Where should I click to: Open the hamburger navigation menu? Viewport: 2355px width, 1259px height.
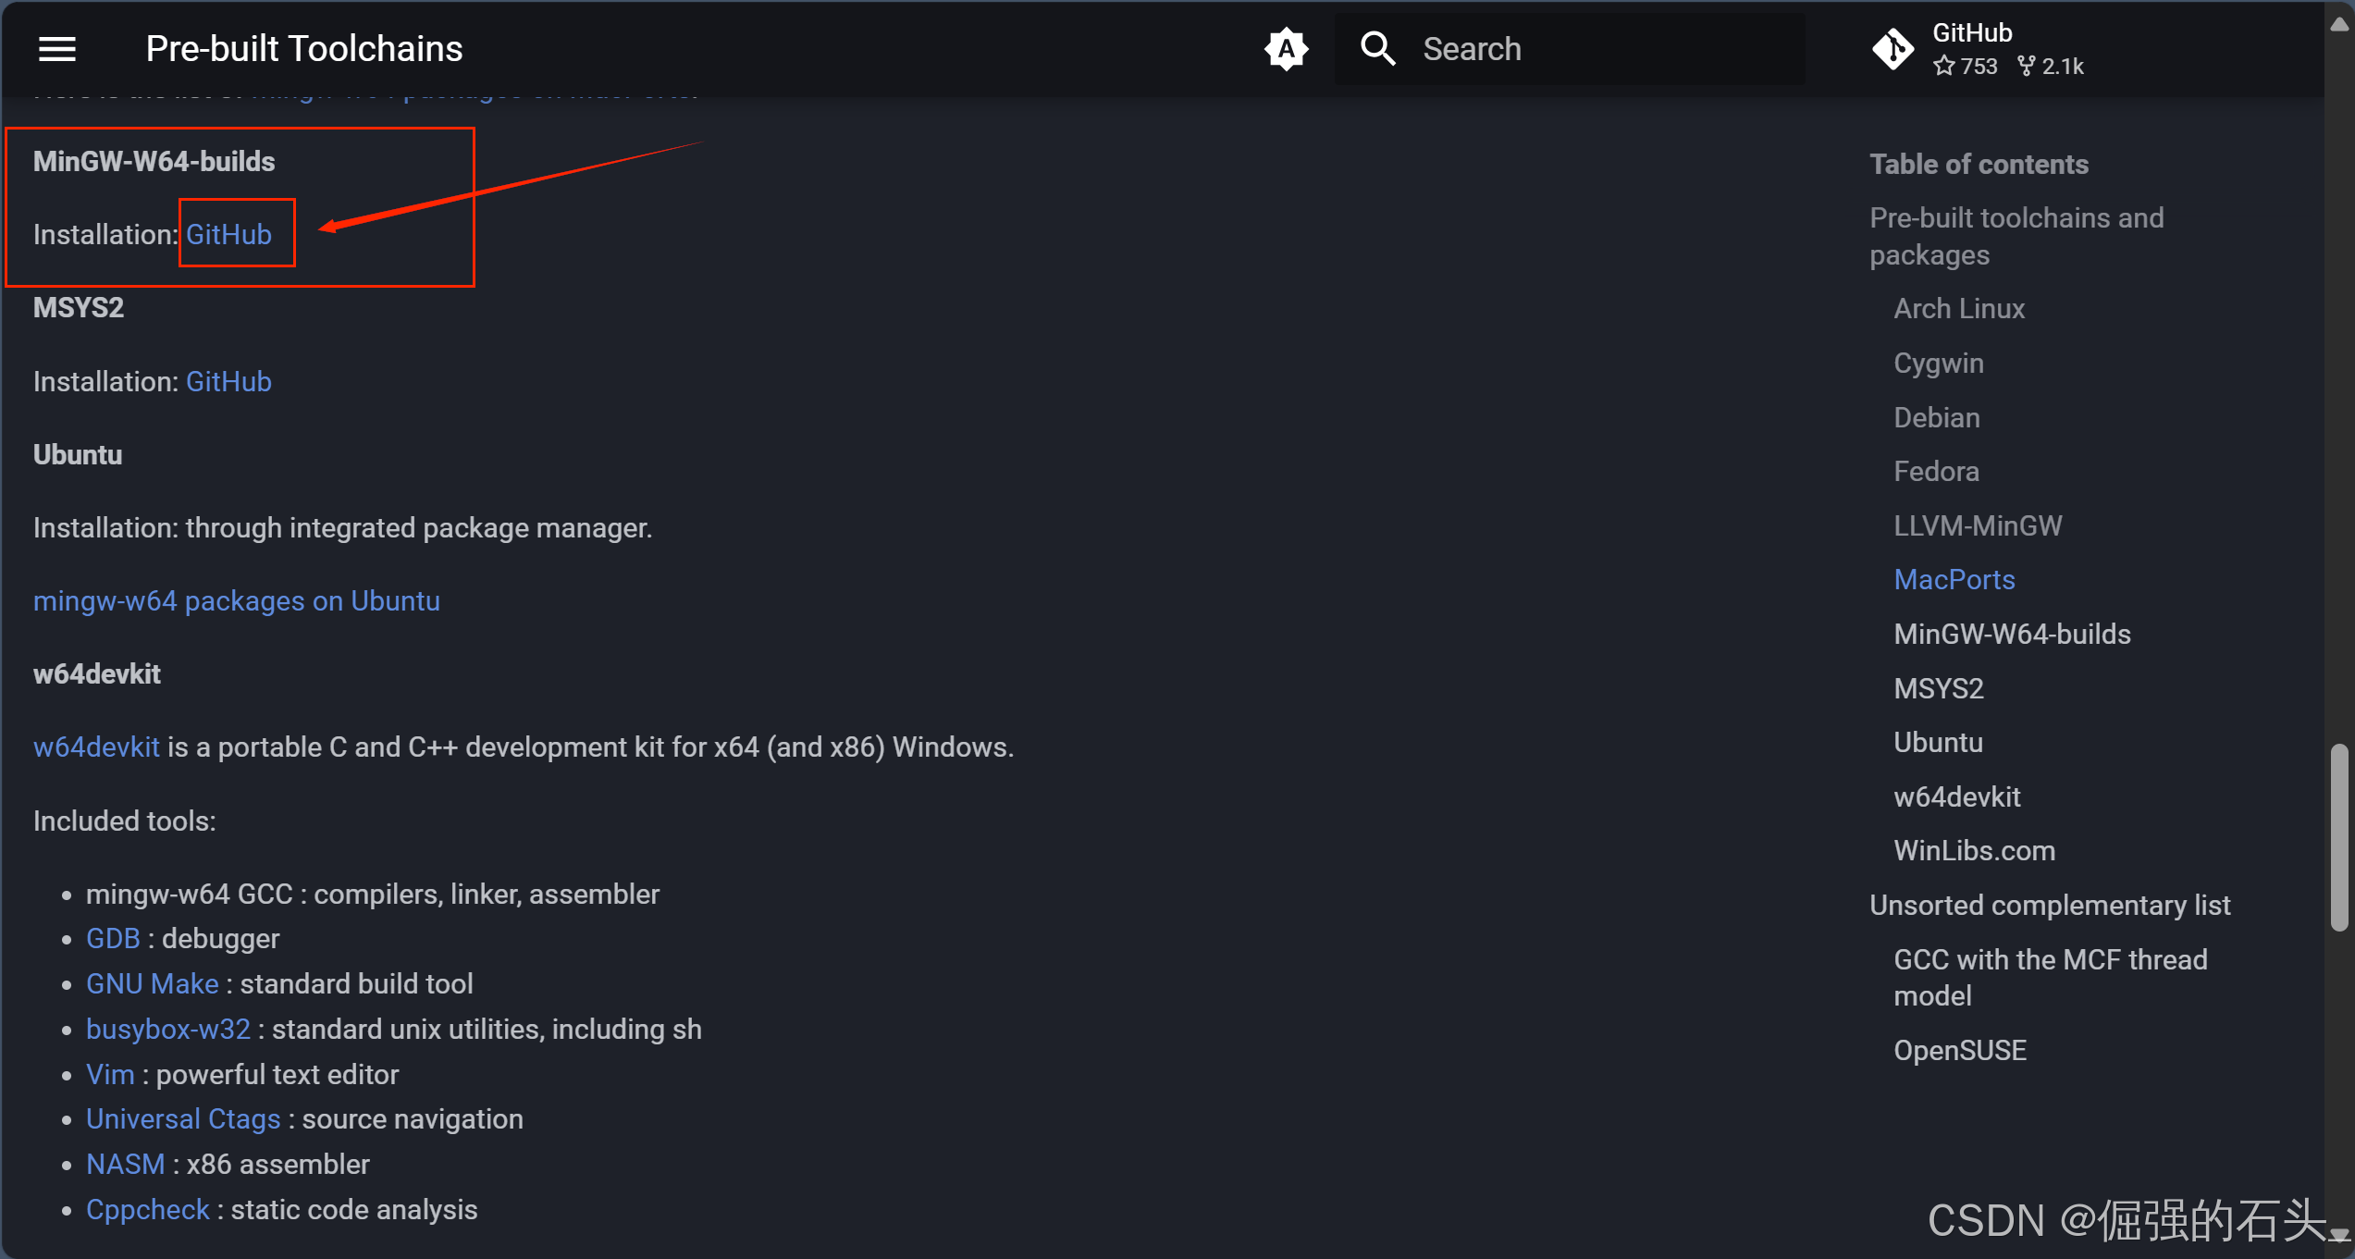click(x=56, y=49)
